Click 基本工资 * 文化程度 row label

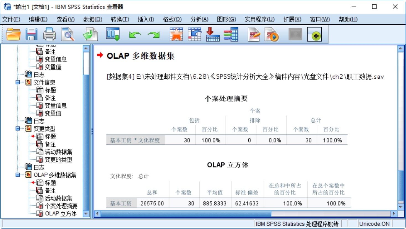coord(136,140)
